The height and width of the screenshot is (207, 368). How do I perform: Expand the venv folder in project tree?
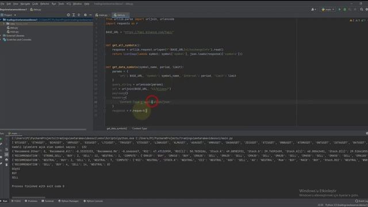4,24
